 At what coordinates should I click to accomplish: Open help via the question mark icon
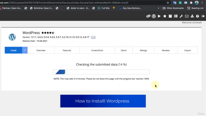pyautogui.click(x=197, y=16)
